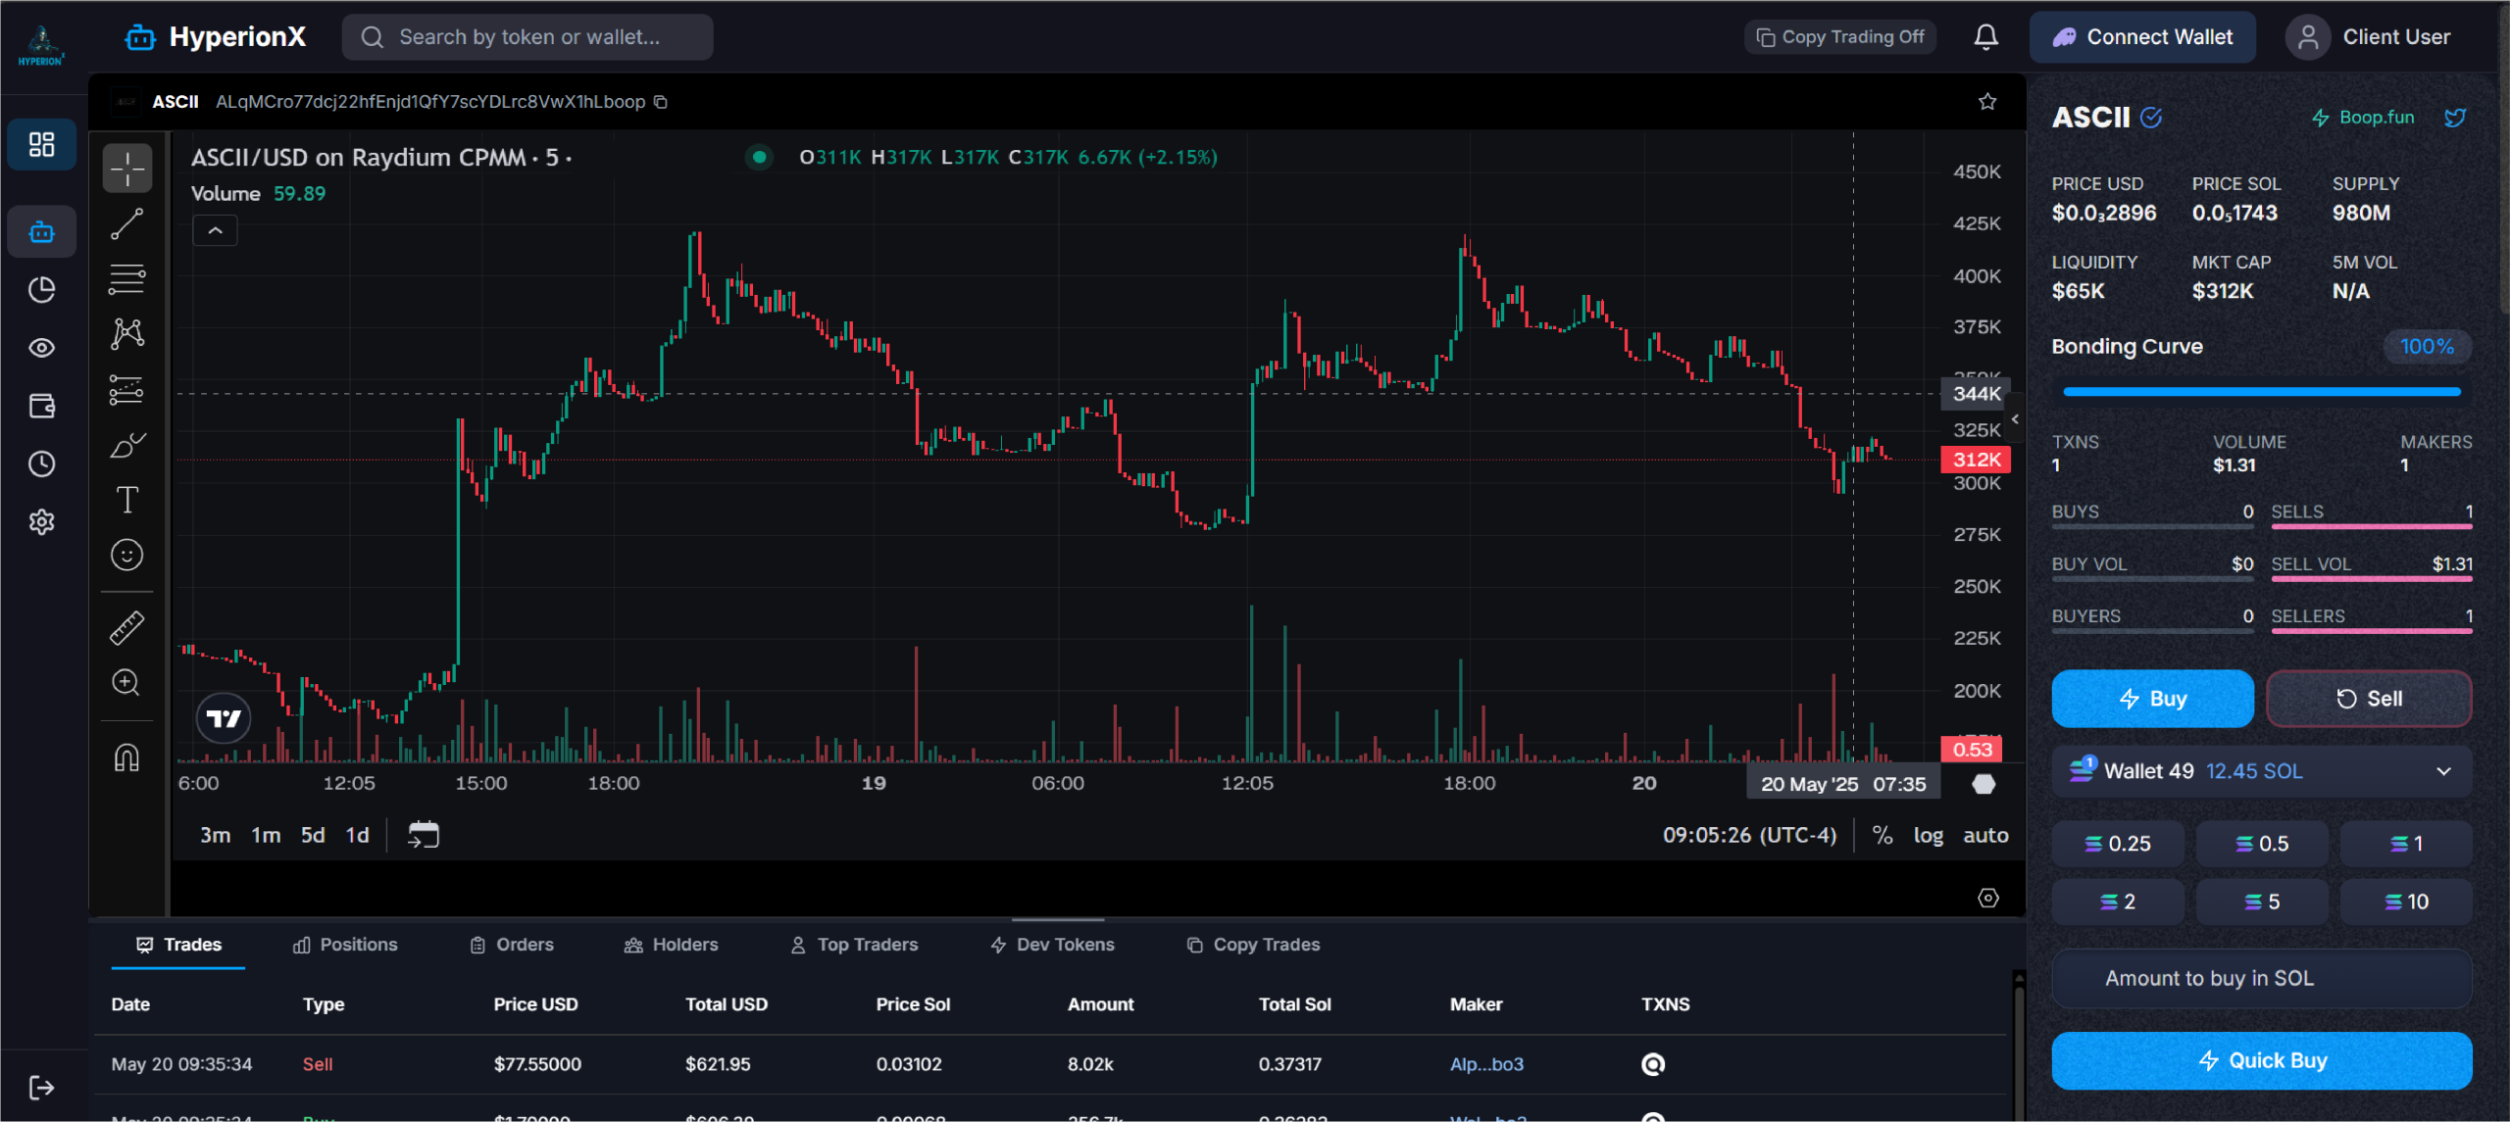Toggle auto scale on chart

click(x=1985, y=835)
